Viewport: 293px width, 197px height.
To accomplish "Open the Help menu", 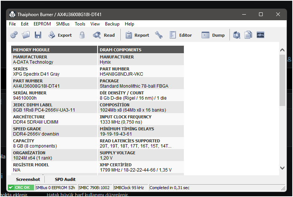I will pos(129,24).
